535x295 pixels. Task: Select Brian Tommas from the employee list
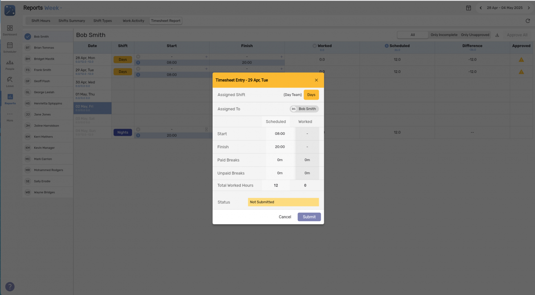[45, 47]
